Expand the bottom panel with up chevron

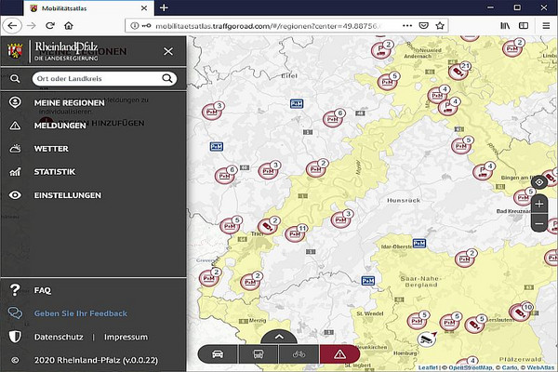[x=279, y=337]
